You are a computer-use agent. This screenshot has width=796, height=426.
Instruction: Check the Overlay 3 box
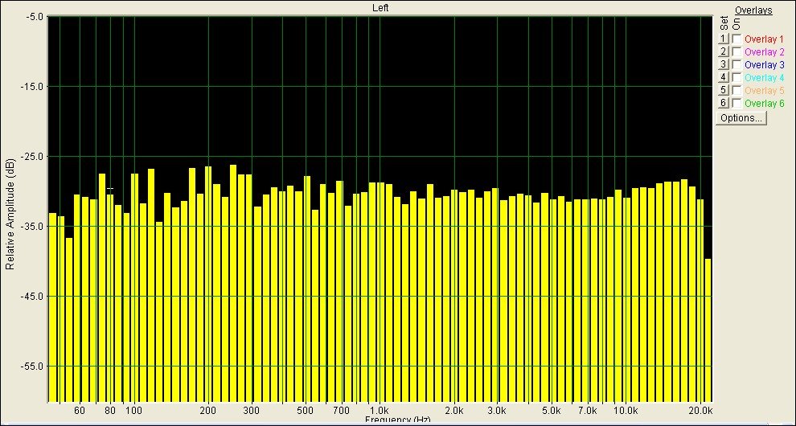tap(737, 64)
